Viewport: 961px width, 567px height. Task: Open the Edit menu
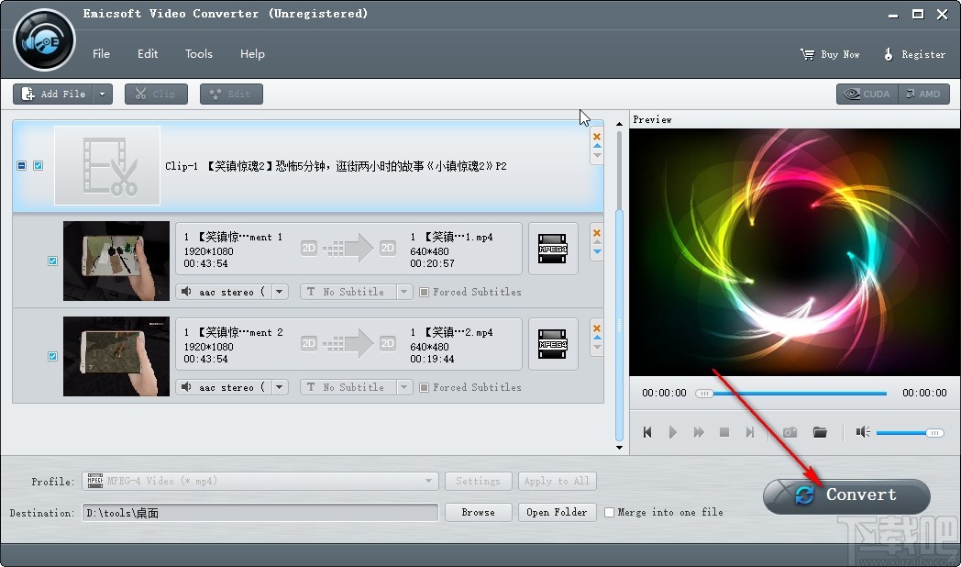tap(148, 54)
